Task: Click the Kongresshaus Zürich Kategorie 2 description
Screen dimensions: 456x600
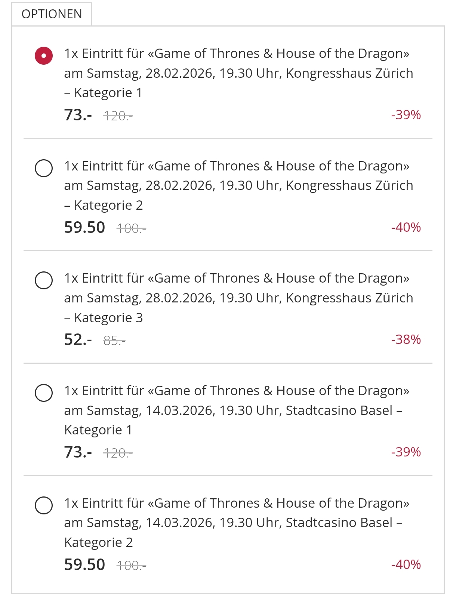Action: click(x=238, y=185)
